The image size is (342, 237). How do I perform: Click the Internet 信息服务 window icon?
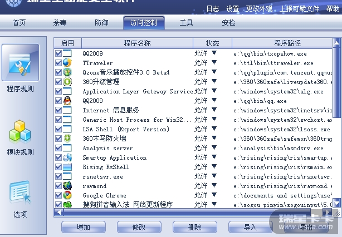coord(67,110)
